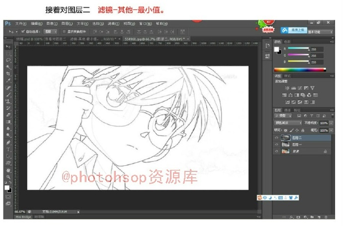Click the delete layer trash icon
Image resolution: width=343 pixels, height=226 pixels.
326,217
